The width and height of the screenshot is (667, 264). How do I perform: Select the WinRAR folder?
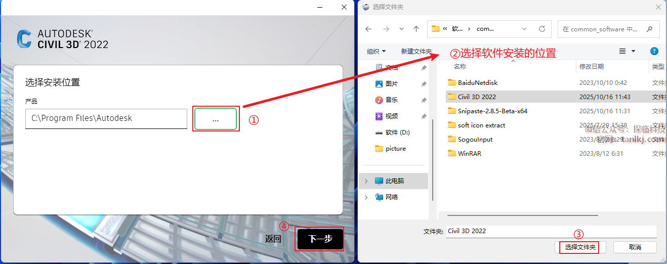tap(470, 153)
